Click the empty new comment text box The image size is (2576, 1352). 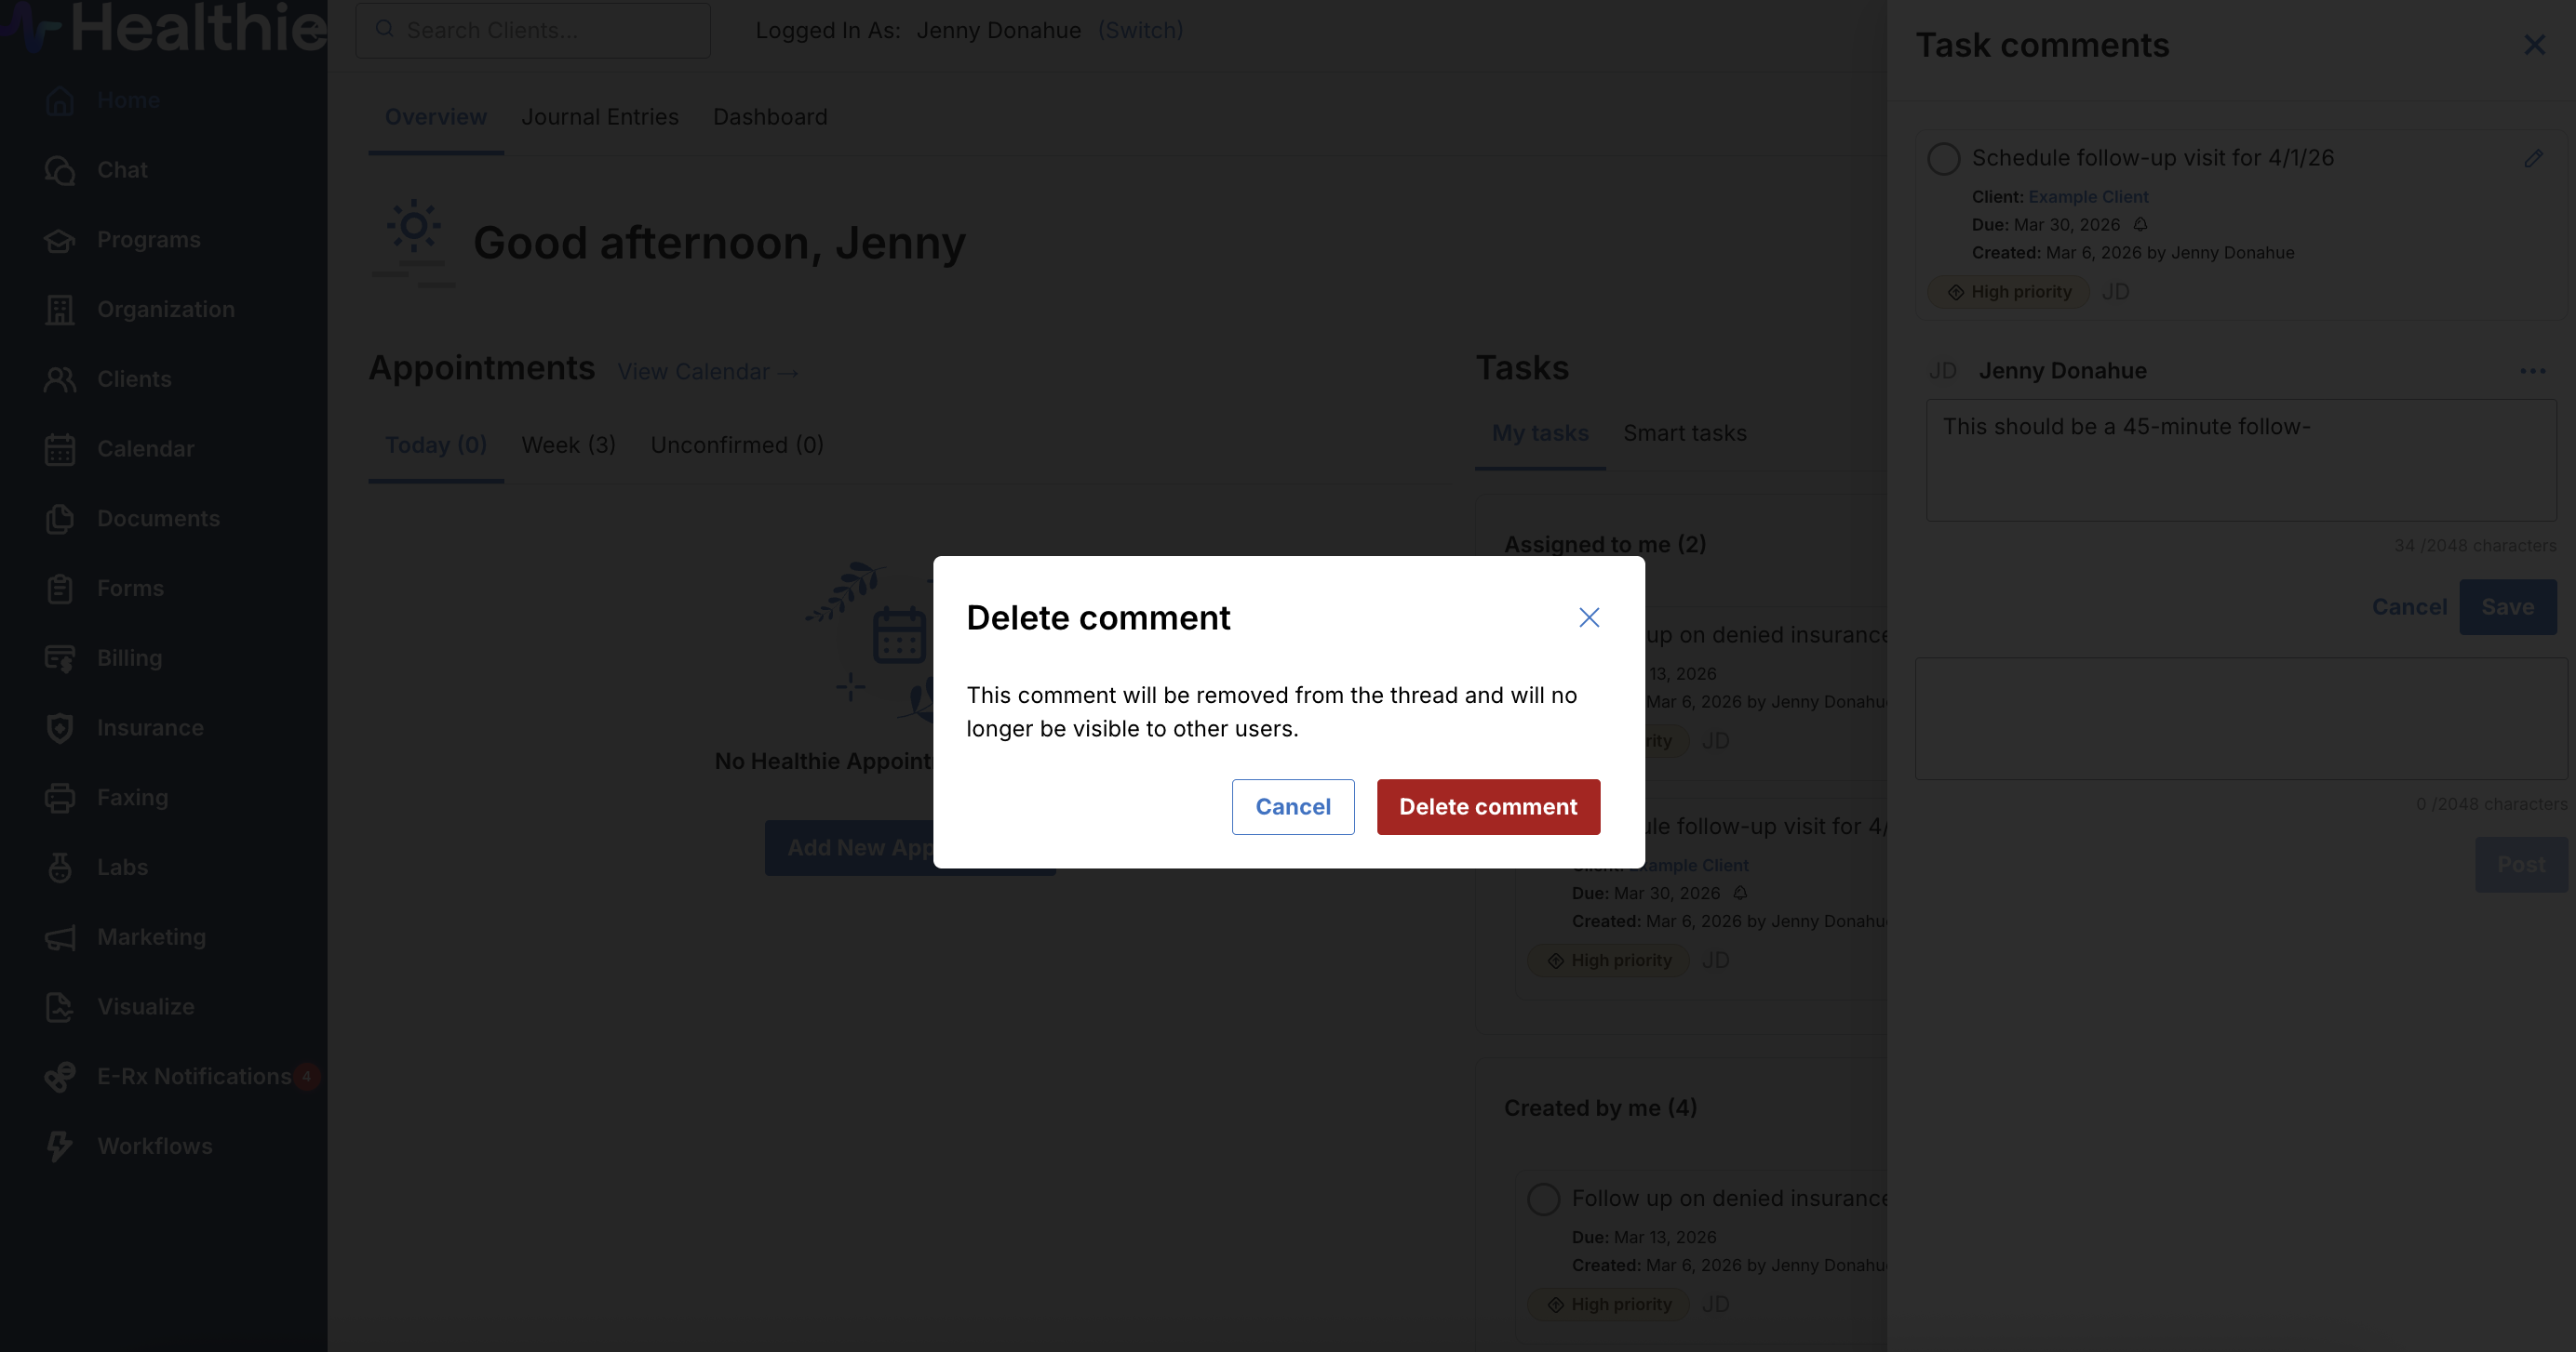(x=2240, y=719)
